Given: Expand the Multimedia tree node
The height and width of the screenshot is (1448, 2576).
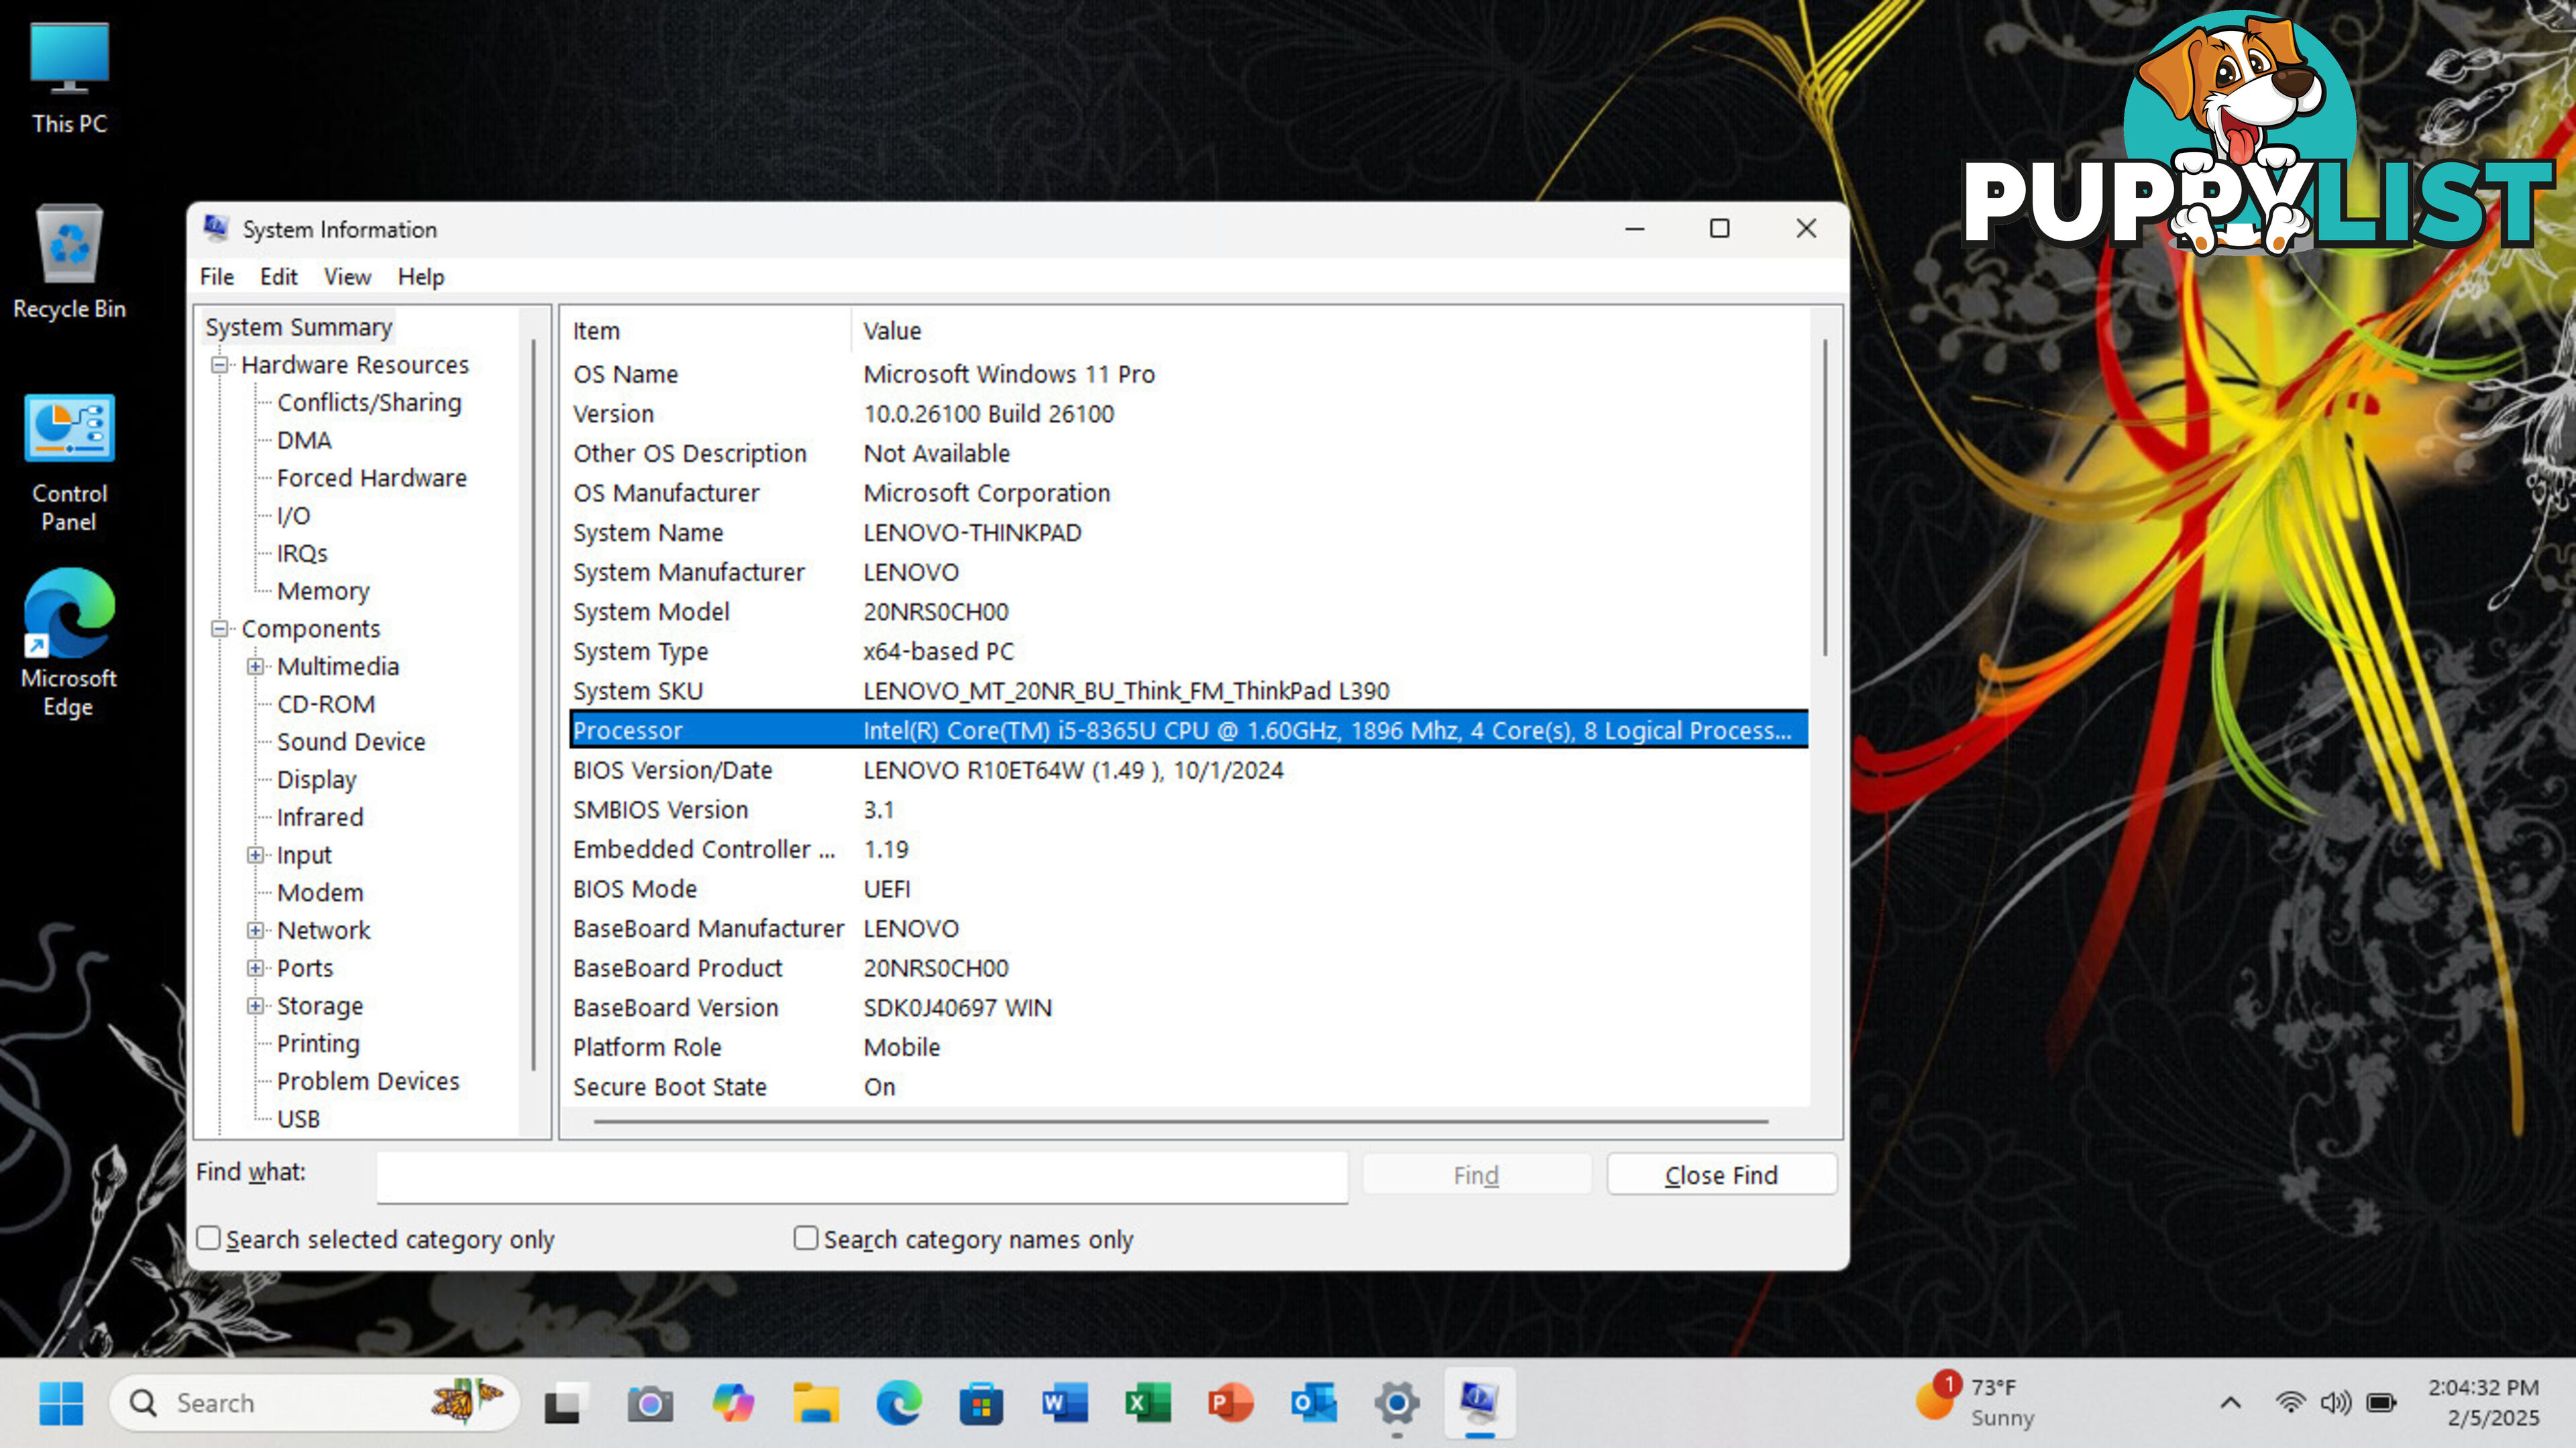Looking at the screenshot, I should coord(256,666).
